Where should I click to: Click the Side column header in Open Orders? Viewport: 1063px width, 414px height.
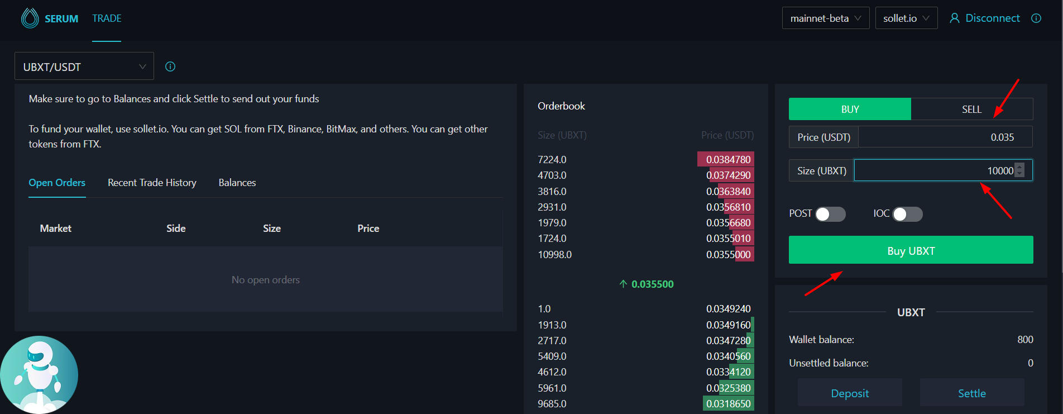[x=176, y=228]
